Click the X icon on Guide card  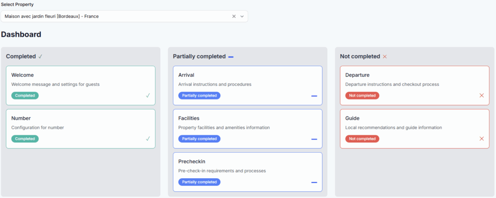point(481,139)
